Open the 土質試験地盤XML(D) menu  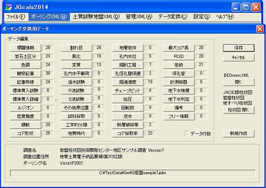(96, 17)
